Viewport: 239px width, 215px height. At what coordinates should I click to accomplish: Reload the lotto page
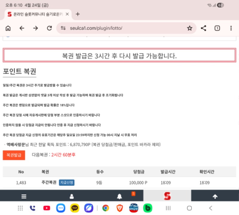[50, 28]
